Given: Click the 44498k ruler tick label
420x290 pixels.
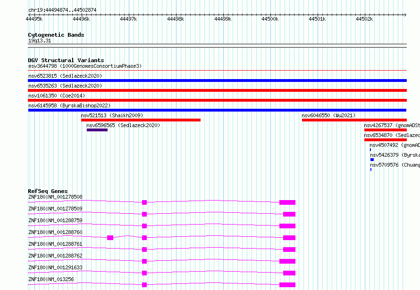Looking at the screenshot, I should pyautogui.click(x=176, y=19).
